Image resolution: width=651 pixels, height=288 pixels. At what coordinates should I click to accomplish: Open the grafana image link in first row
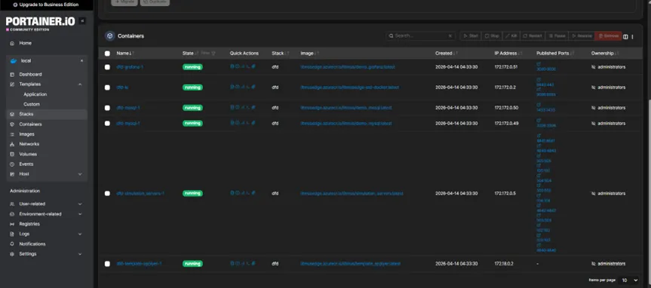coord(348,67)
